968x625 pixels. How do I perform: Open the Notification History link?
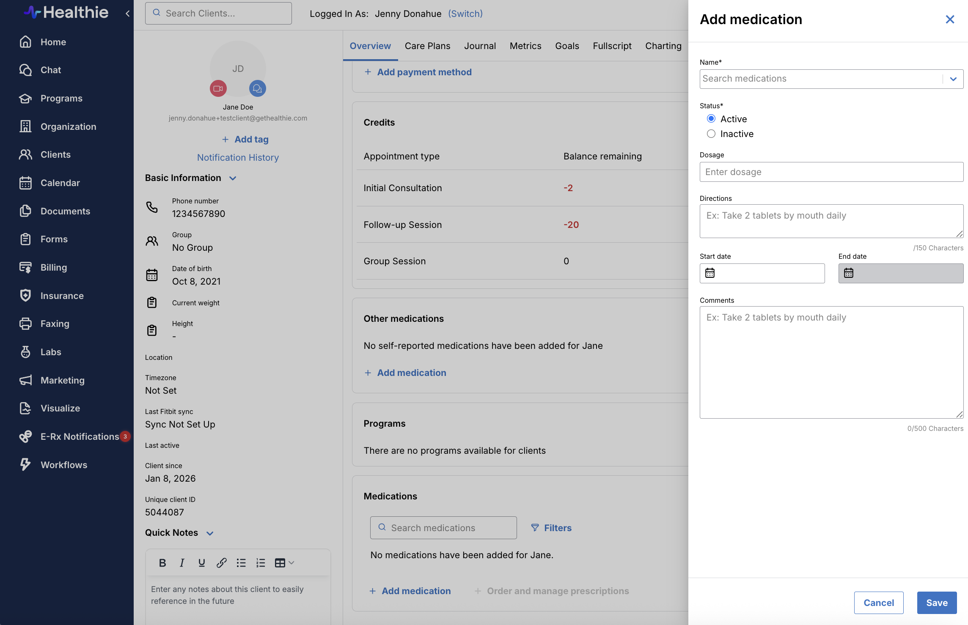click(x=238, y=157)
